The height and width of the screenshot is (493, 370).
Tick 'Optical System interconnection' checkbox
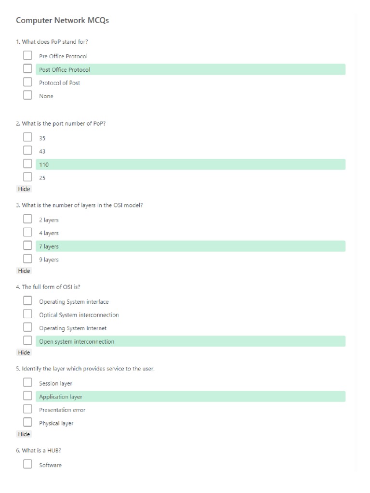[x=28, y=314]
